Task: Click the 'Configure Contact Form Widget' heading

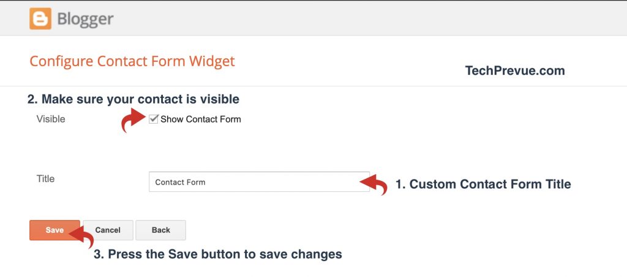Action: click(x=132, y=61)
